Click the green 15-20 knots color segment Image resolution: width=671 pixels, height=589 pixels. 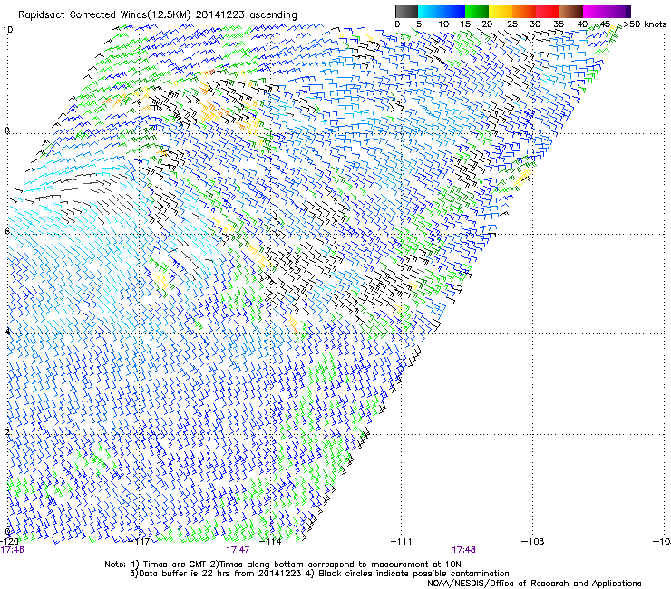coord(476,11)
